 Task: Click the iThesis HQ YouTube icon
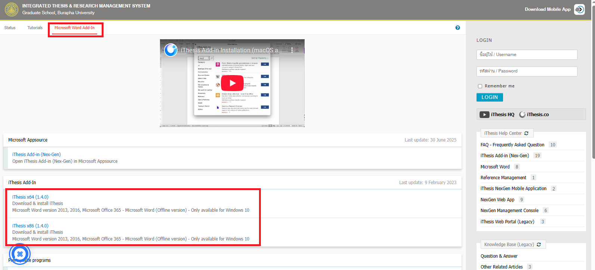coord(484,115)
